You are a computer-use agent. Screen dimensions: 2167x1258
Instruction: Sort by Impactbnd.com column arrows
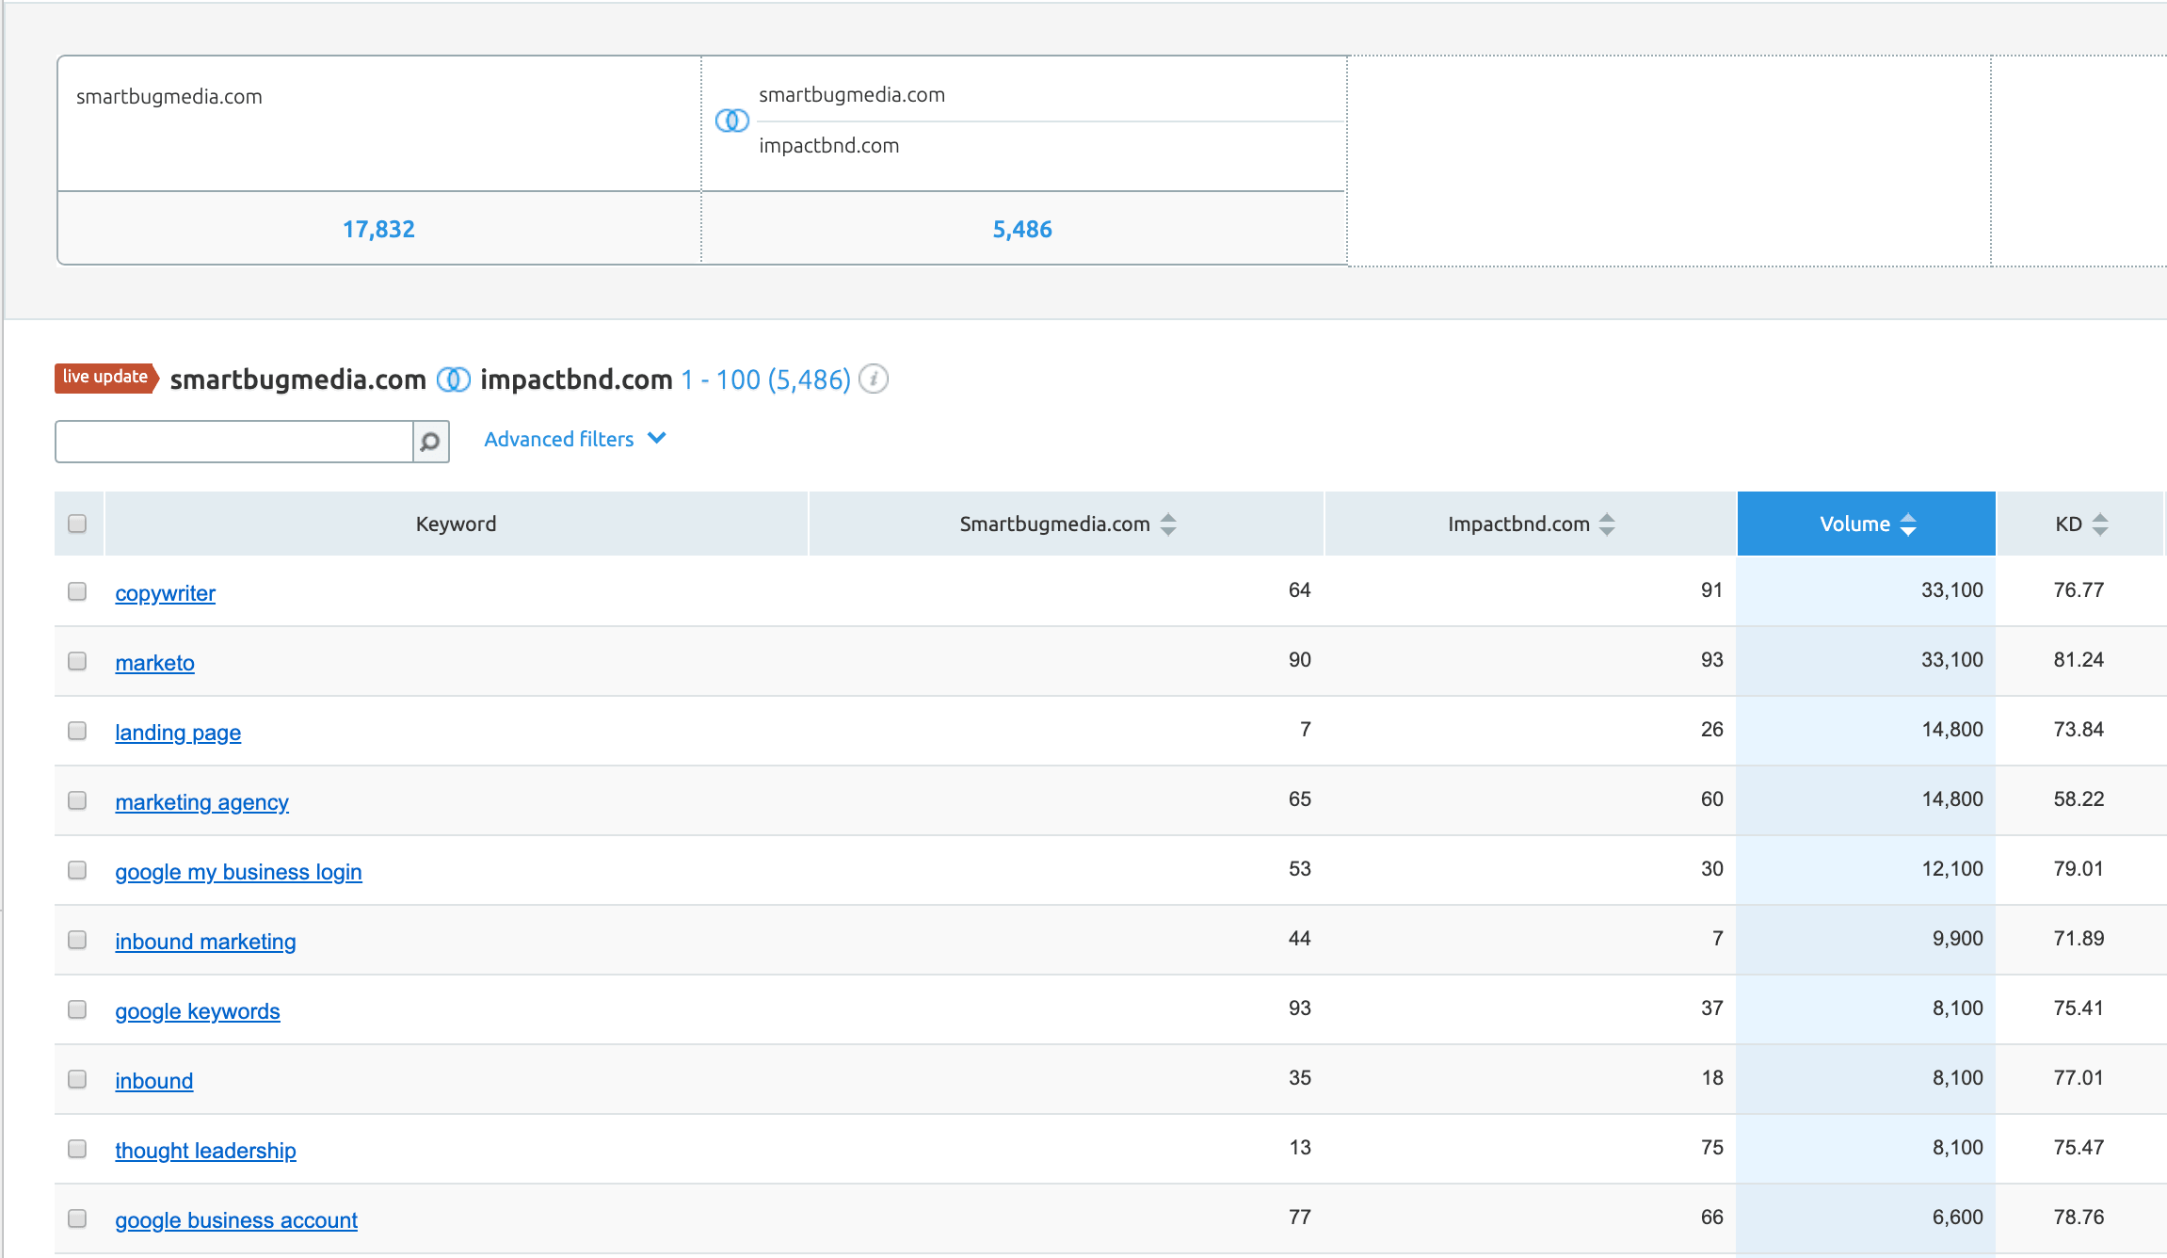click(x=1607, y=524)
